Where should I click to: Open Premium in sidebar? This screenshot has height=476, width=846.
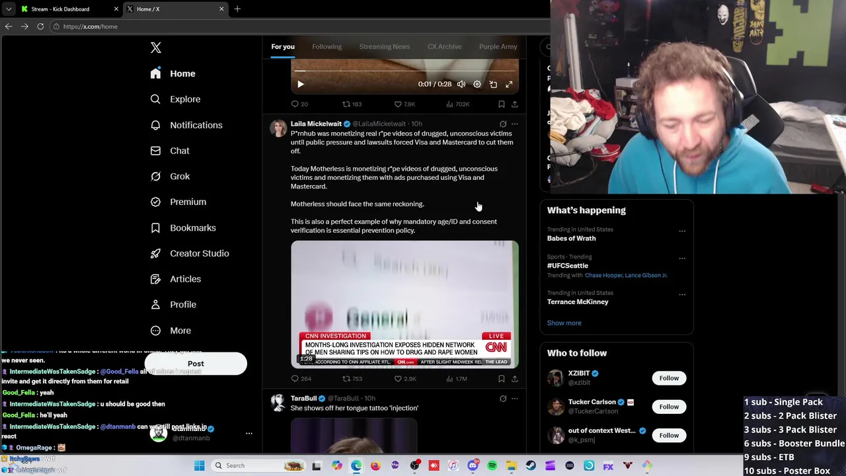[x=178, y=202]
